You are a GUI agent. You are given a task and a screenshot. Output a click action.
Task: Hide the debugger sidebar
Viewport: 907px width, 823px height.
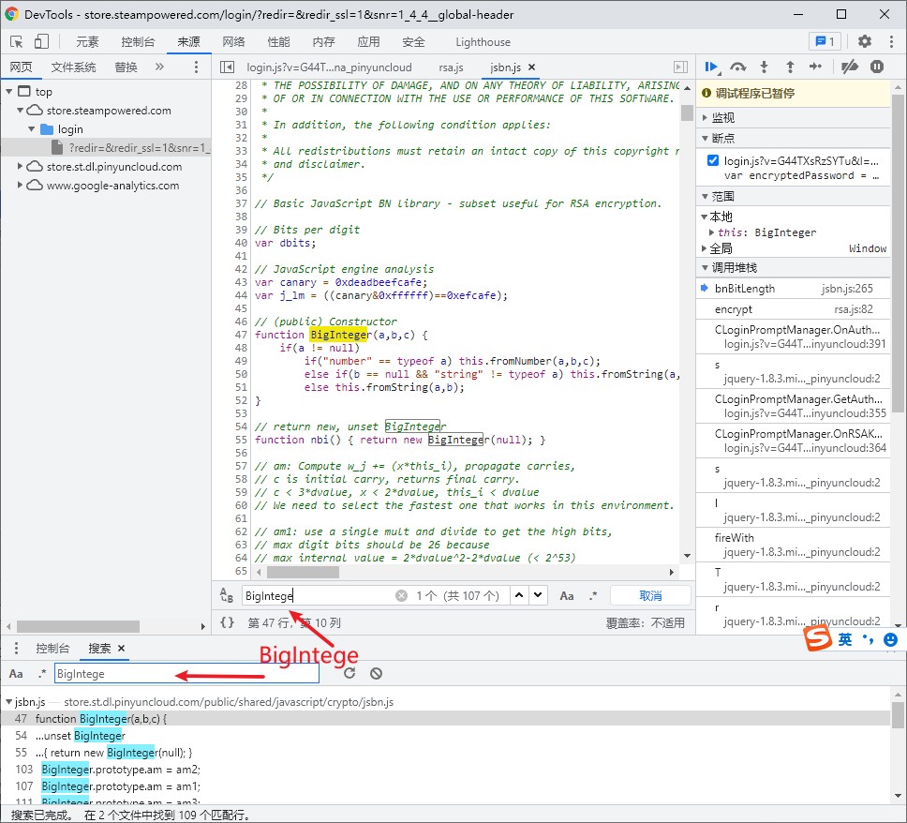[x=681, y=67]
